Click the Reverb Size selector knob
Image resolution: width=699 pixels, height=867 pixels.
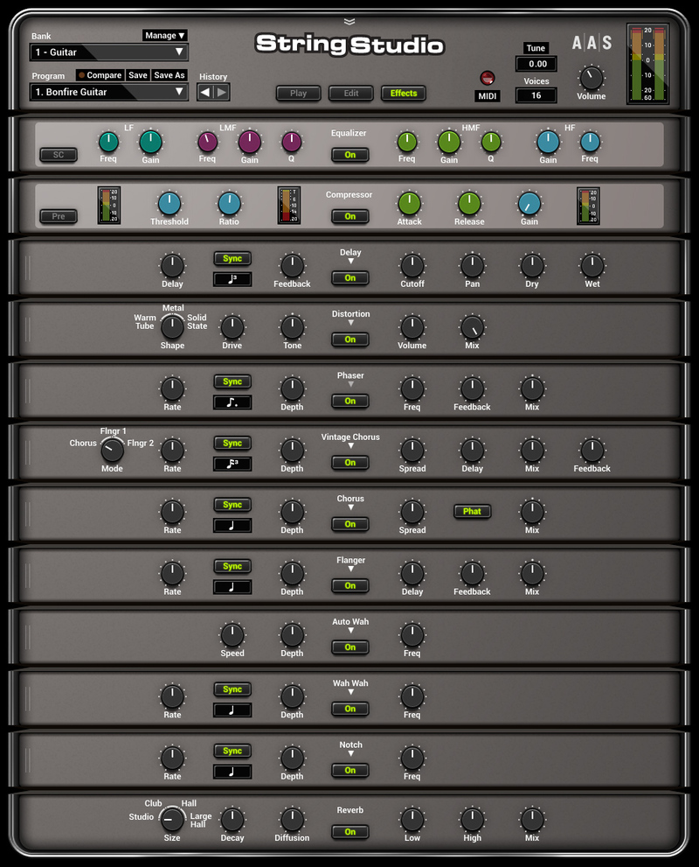point(172,819)
